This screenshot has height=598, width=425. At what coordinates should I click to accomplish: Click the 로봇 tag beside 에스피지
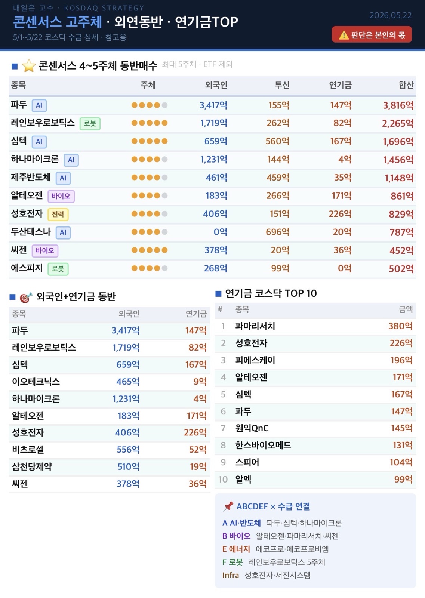point(58,269)
